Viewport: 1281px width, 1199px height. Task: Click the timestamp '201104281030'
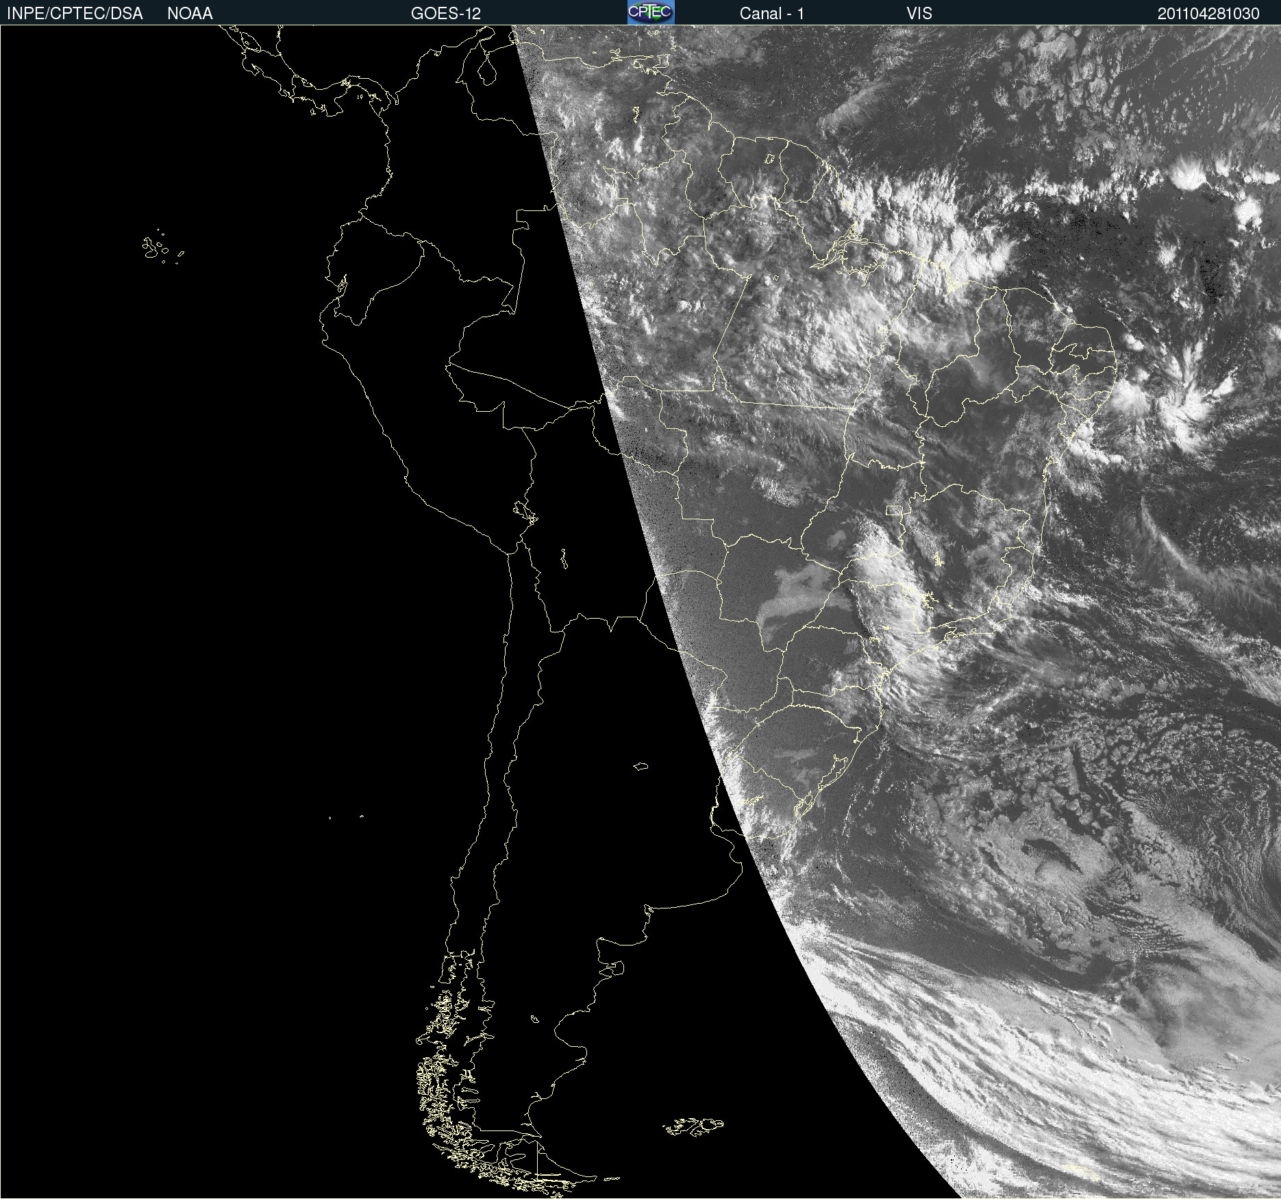(x=1208, y=14)
